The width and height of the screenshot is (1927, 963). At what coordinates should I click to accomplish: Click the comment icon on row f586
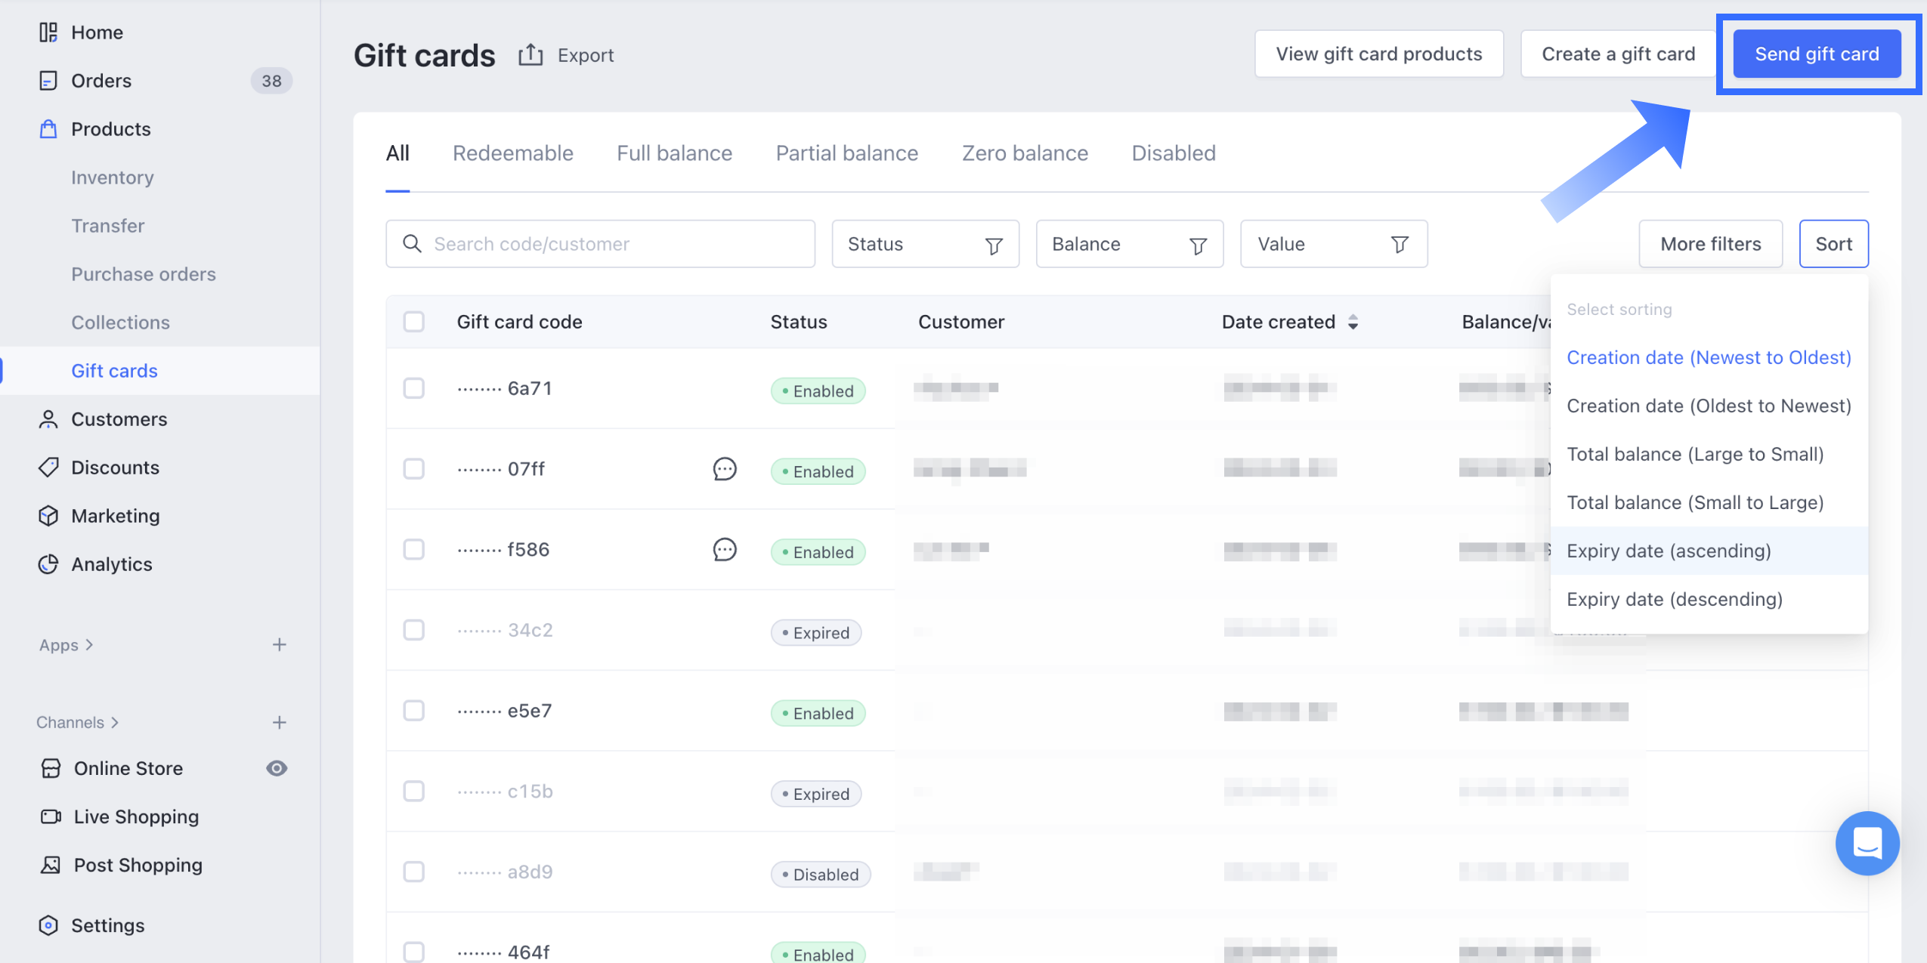724,550
